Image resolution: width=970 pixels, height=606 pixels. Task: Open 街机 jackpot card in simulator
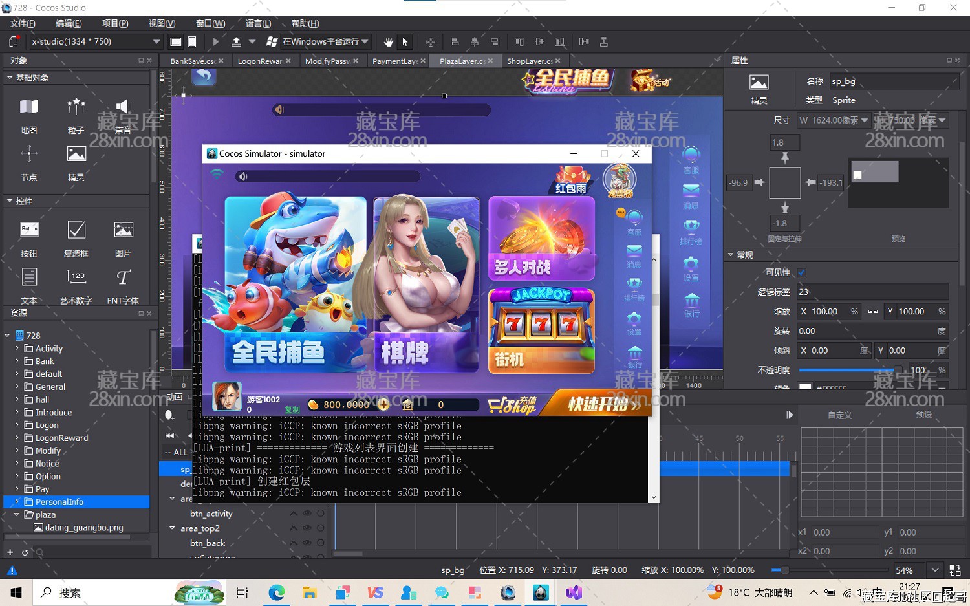[541, 331]
